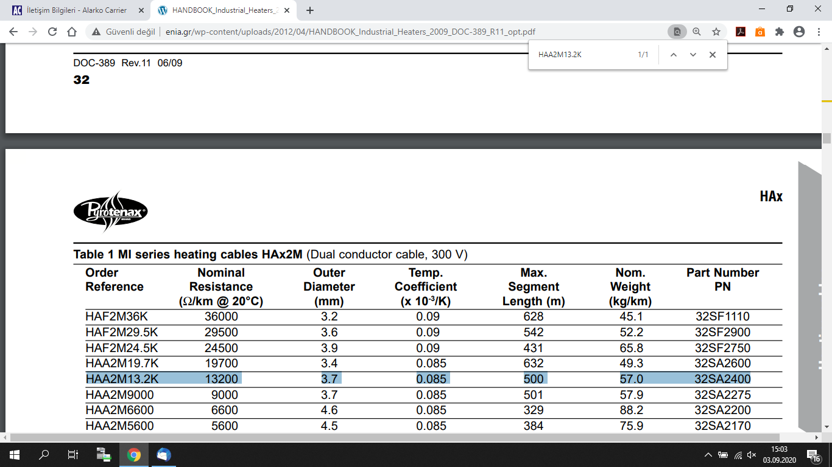Click the HAA2M6600 order reference cell

click(x=120, y=410)
